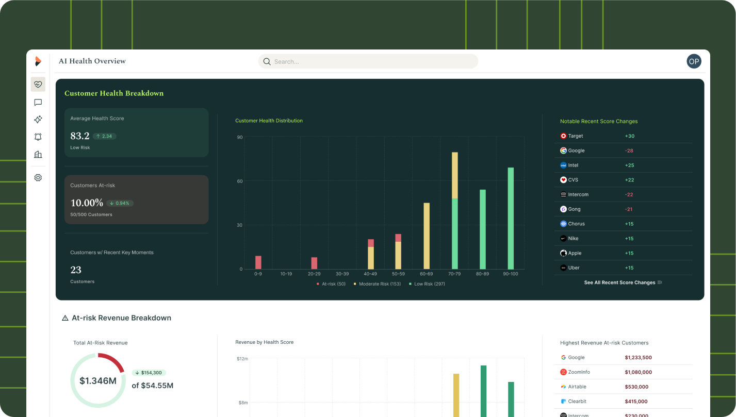
Task: Click the Average Health Score card
Action: 136,132
